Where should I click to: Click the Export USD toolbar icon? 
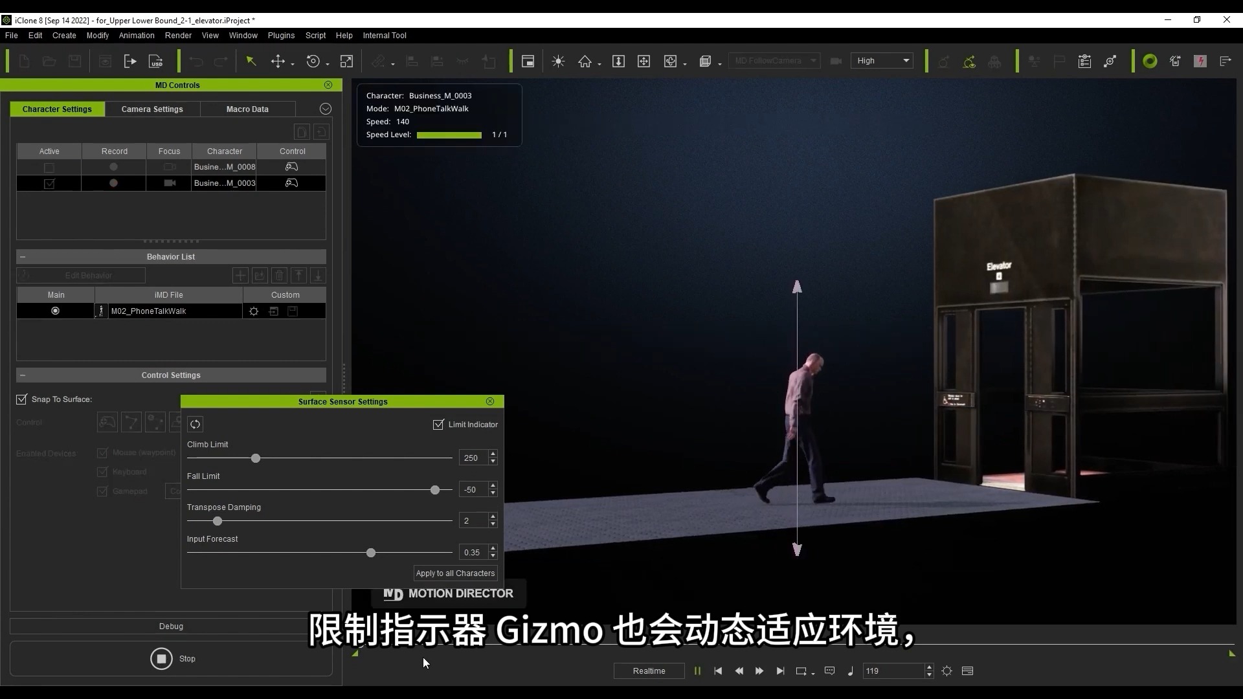(156, 61)
